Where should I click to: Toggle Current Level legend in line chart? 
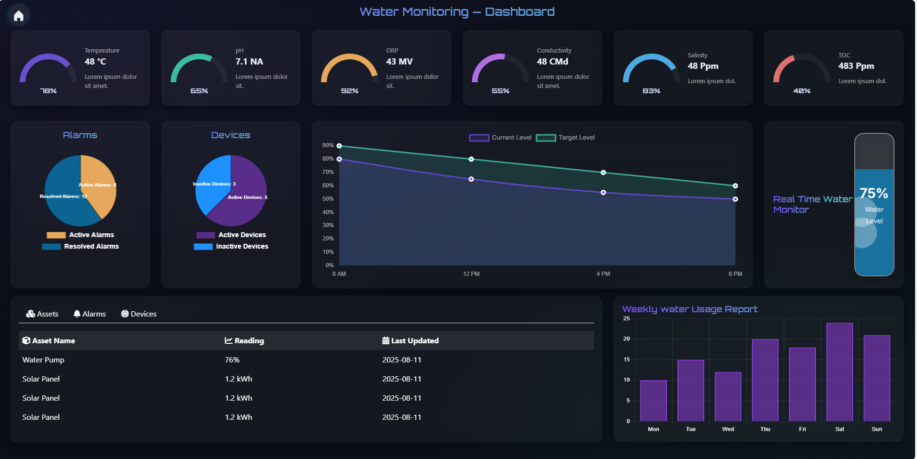coord(500,138)
